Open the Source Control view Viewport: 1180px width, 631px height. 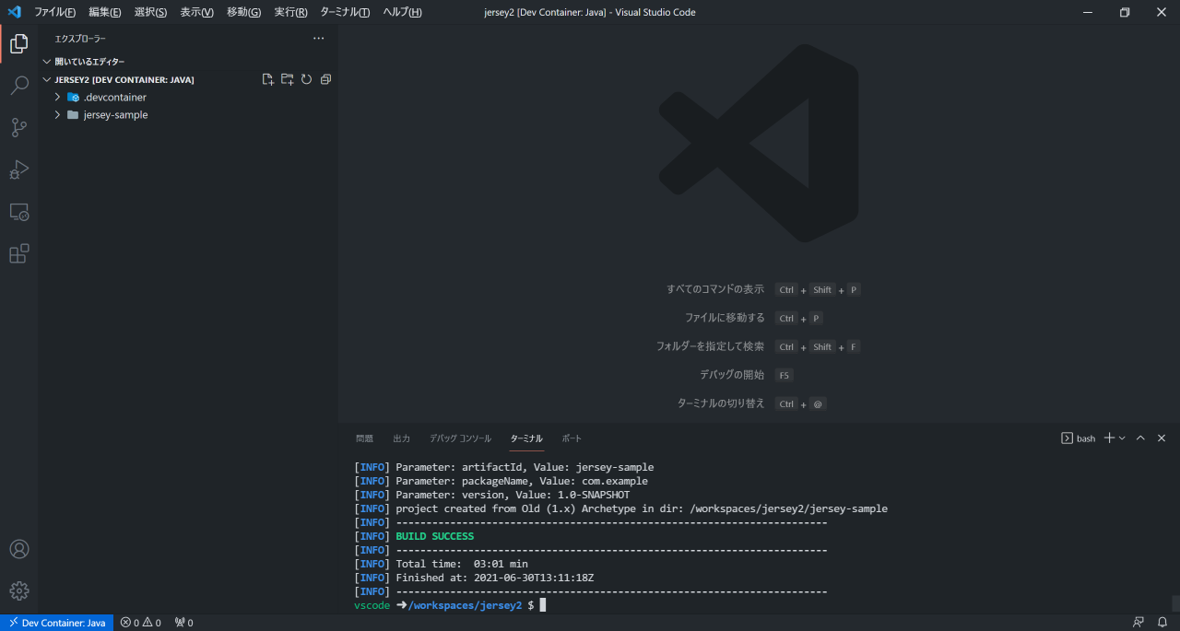pos(18,128)
